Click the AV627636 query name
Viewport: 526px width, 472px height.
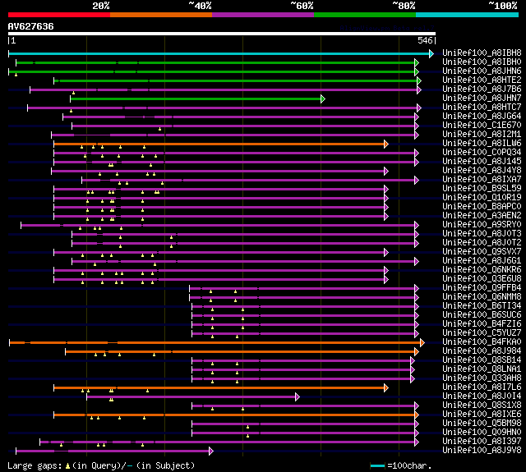coord(31,26)
